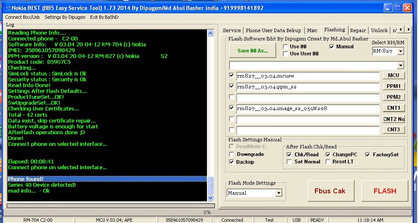Image resolution: width=418 pixels, height=223 pixels.
Task: Expand the empty flash file combo box
Action: (x=400, y=65)
